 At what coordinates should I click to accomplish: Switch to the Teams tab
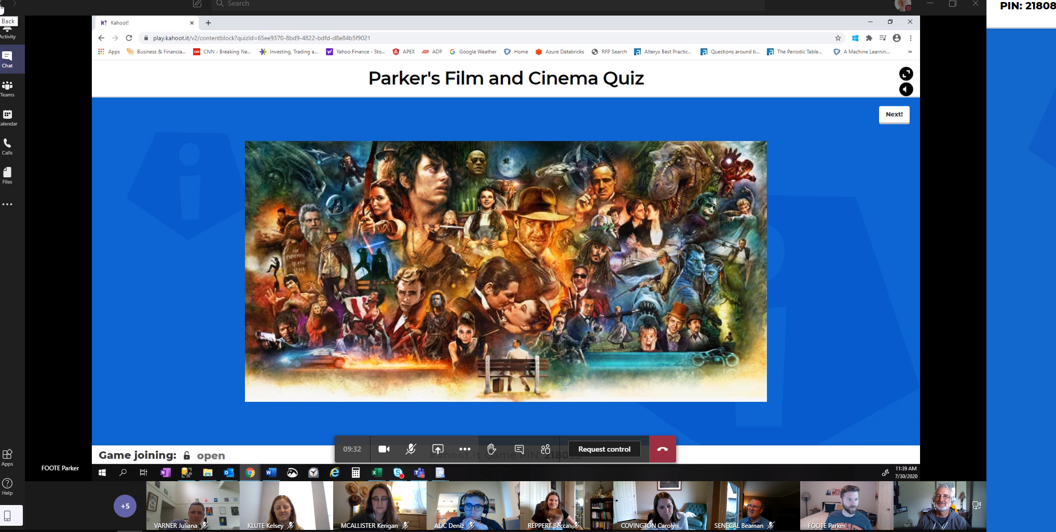coord(7,88)
